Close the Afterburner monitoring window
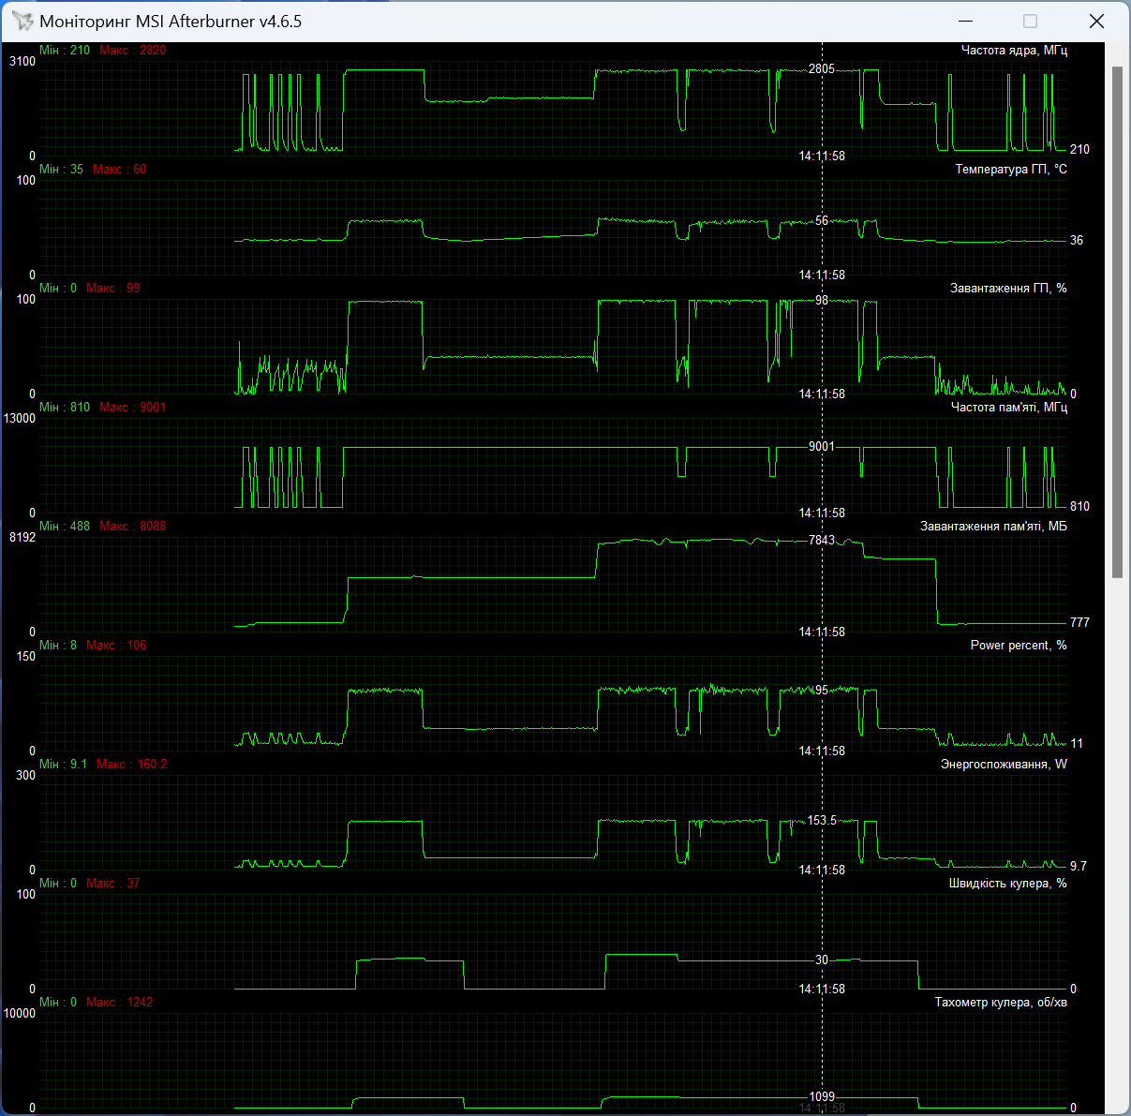The height and width of the screenshot is (1116, 1131). pos(1096,21)
